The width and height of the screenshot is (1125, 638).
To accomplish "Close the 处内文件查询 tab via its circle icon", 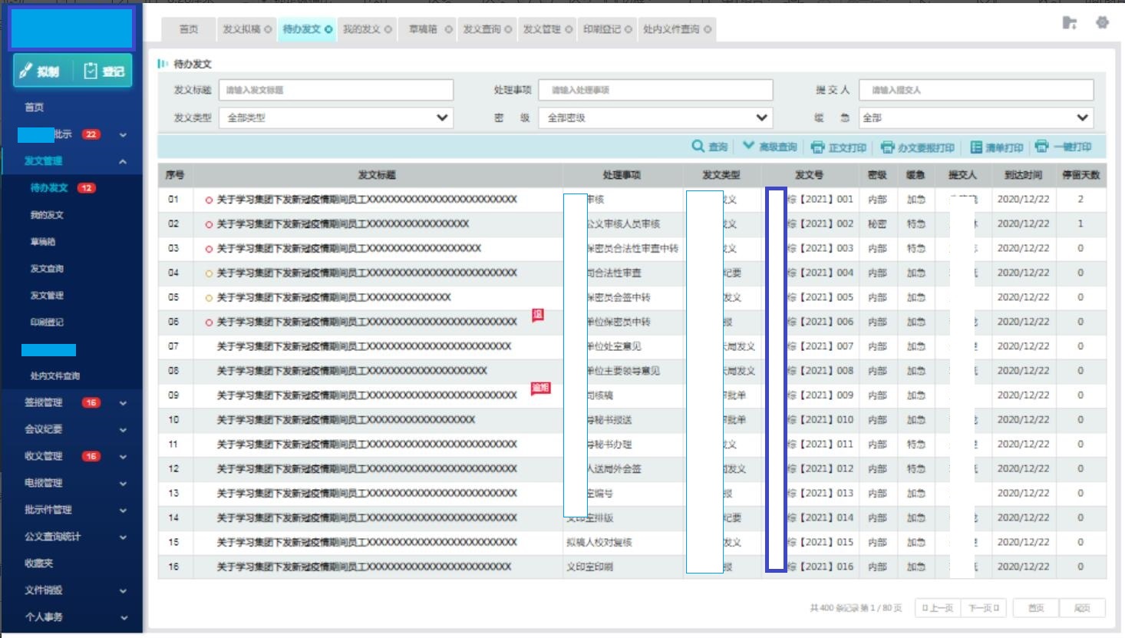I will pos(708,29).
